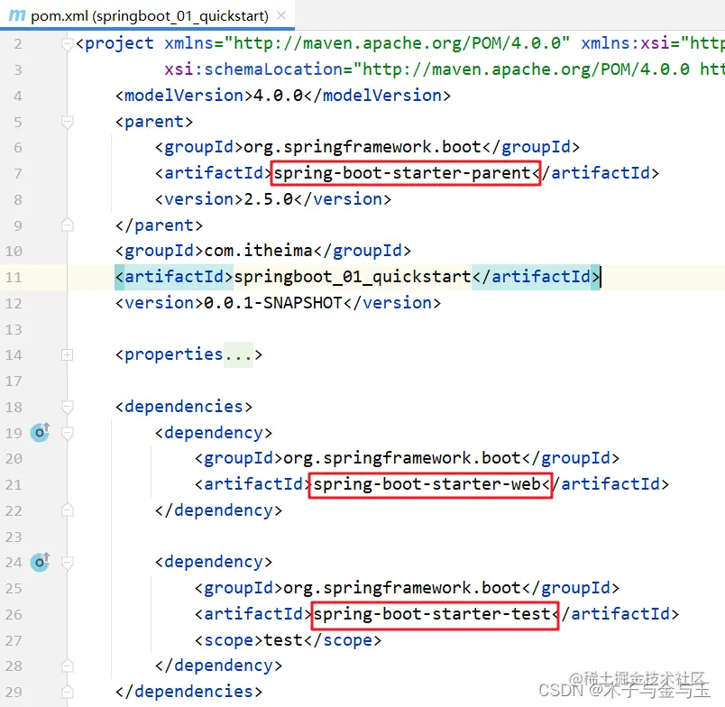Collapse fold marker at line 22 closing dependency
This screenshot has height=707, width=725.
[68, 510]
